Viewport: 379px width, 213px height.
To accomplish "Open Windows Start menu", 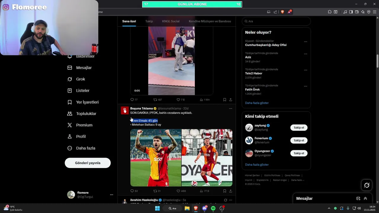I will (x=158, y=208).
